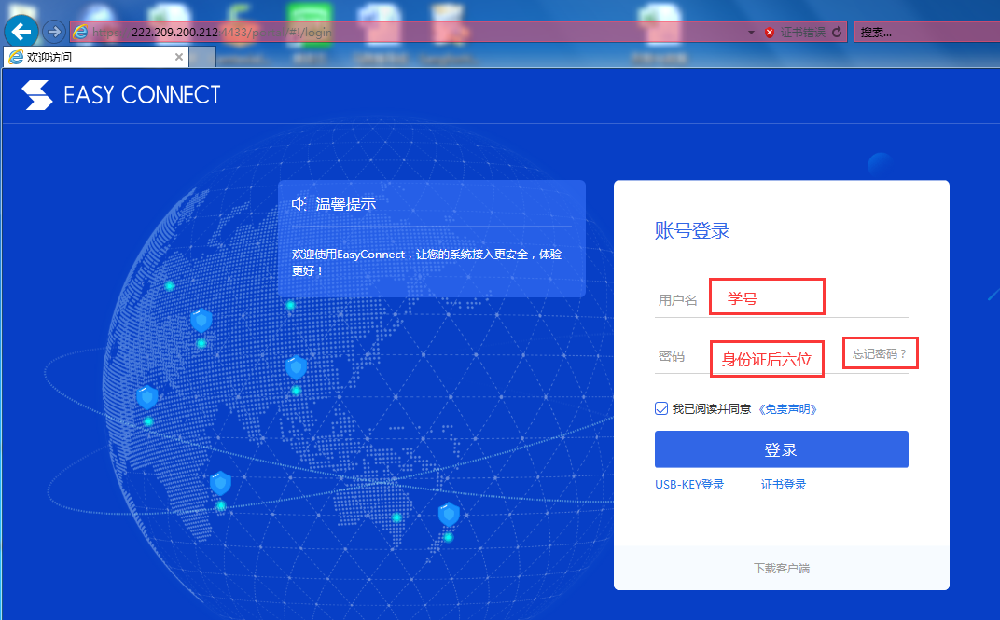Click the Internet Explorer page icon in address bar

pos(80,32)
